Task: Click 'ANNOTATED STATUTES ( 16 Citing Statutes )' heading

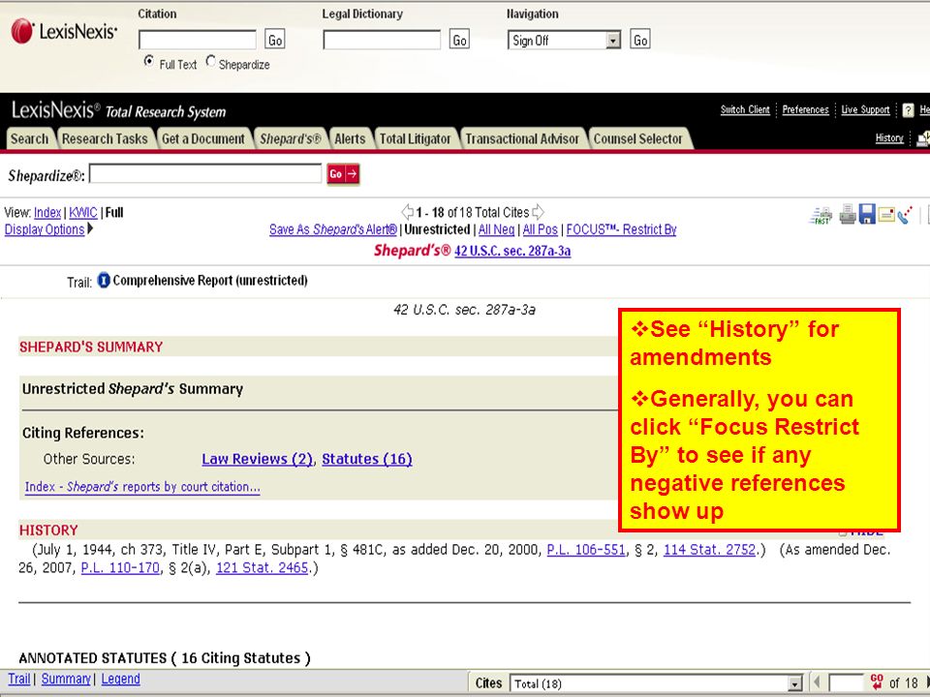Action: 165,658
